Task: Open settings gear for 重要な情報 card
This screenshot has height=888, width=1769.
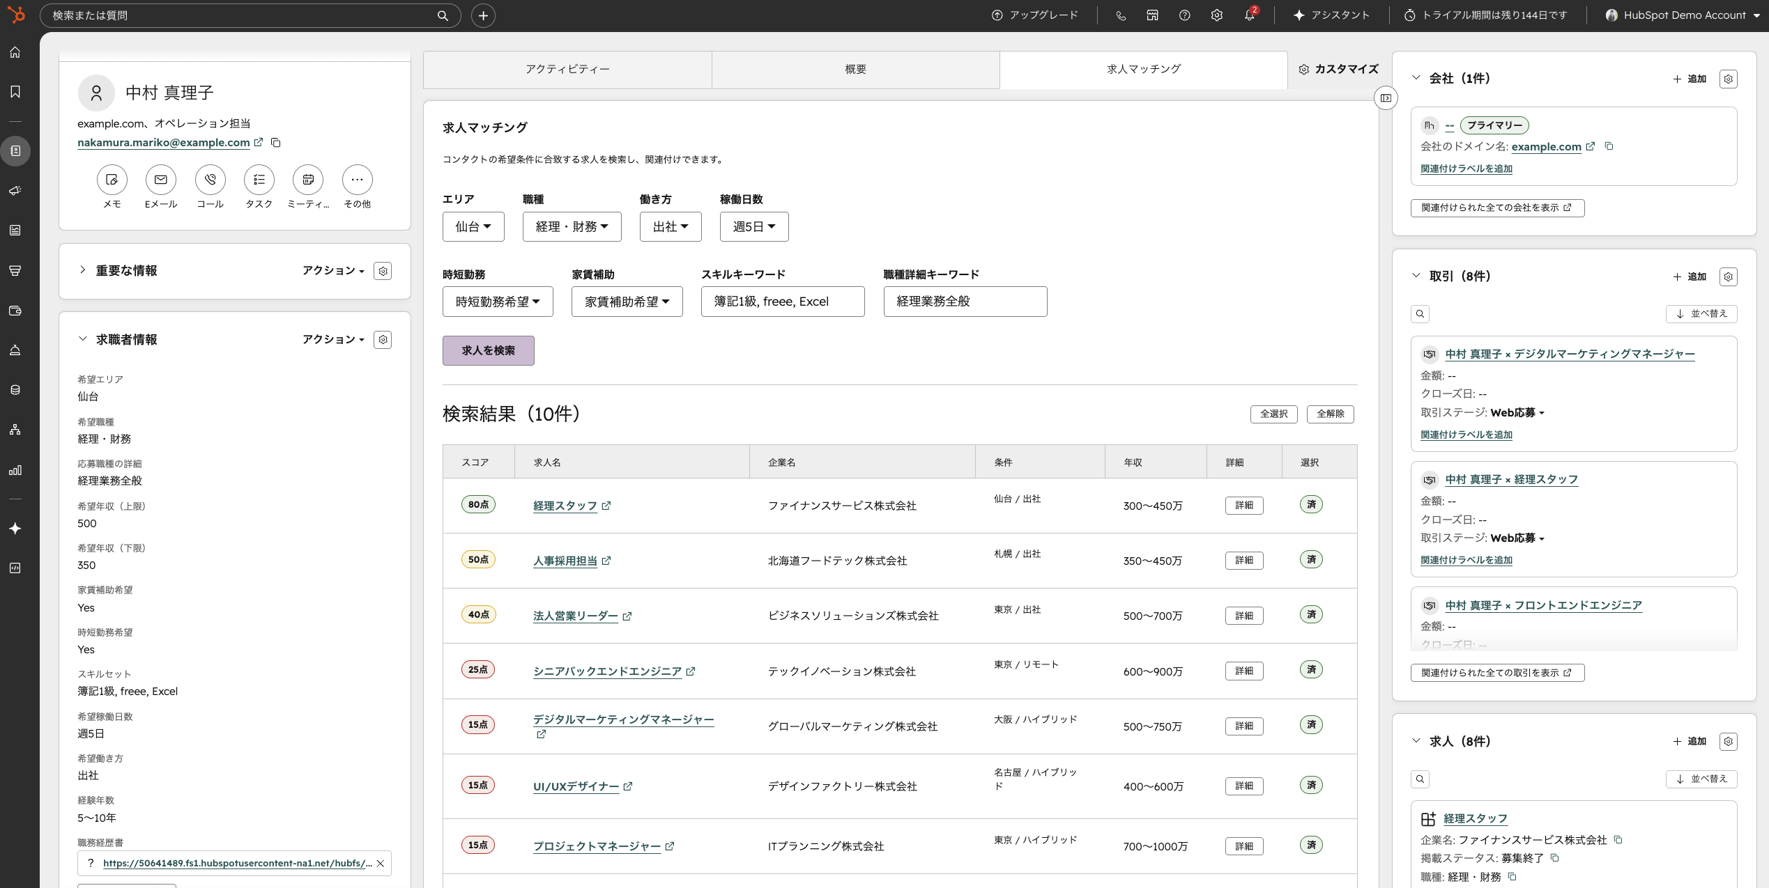Action: 383,271
